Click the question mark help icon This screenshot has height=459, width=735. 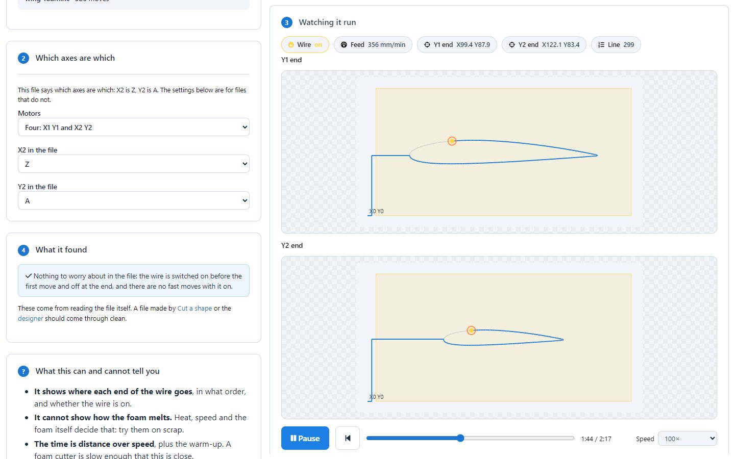(23, 371)
